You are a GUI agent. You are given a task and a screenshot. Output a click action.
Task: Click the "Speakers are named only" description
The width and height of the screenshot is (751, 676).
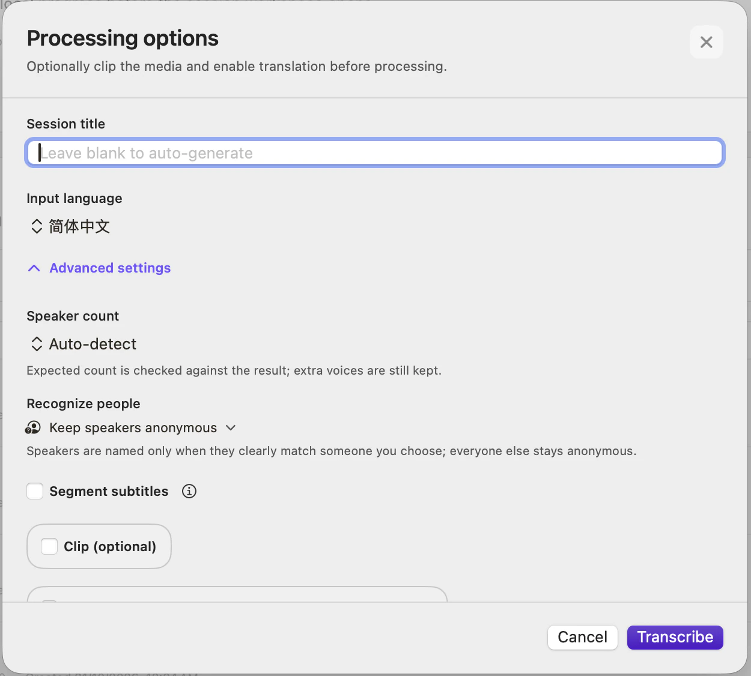pos(332,451)
